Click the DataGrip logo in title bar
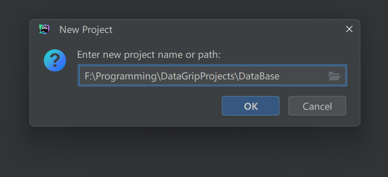This screenshot has height=177, width=388. (44, 29)
